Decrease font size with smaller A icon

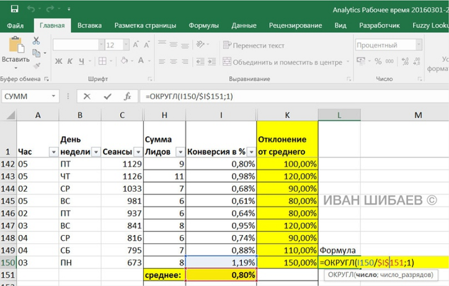[146, 45]
